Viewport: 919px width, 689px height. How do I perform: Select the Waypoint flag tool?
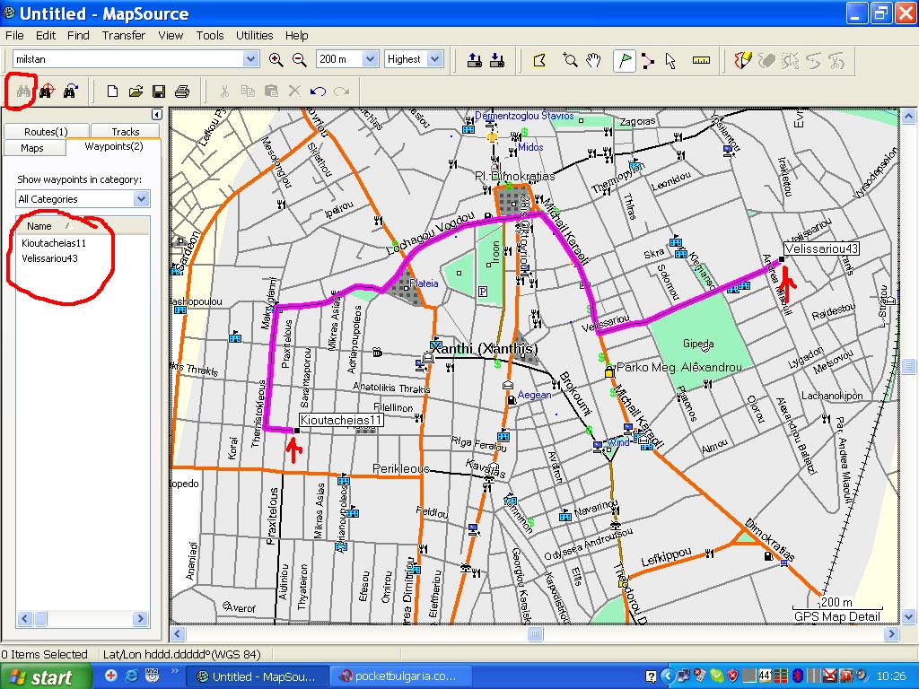coord(624,60)
